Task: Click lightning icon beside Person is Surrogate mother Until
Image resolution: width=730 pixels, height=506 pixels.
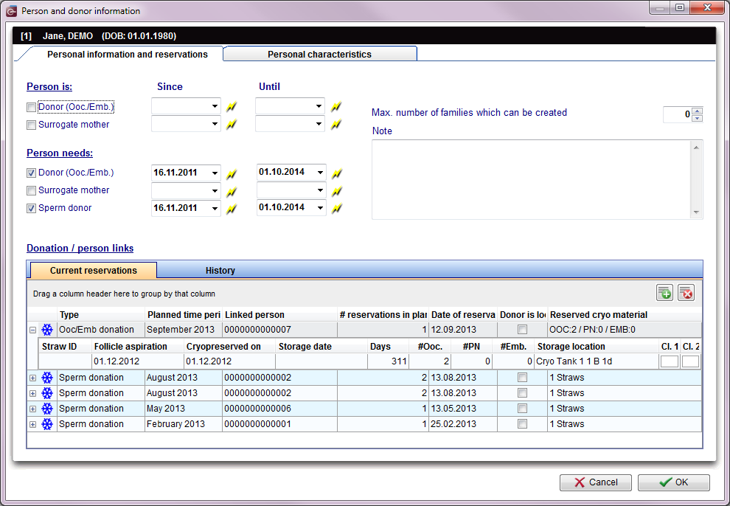Action: (x=336, y=125)
